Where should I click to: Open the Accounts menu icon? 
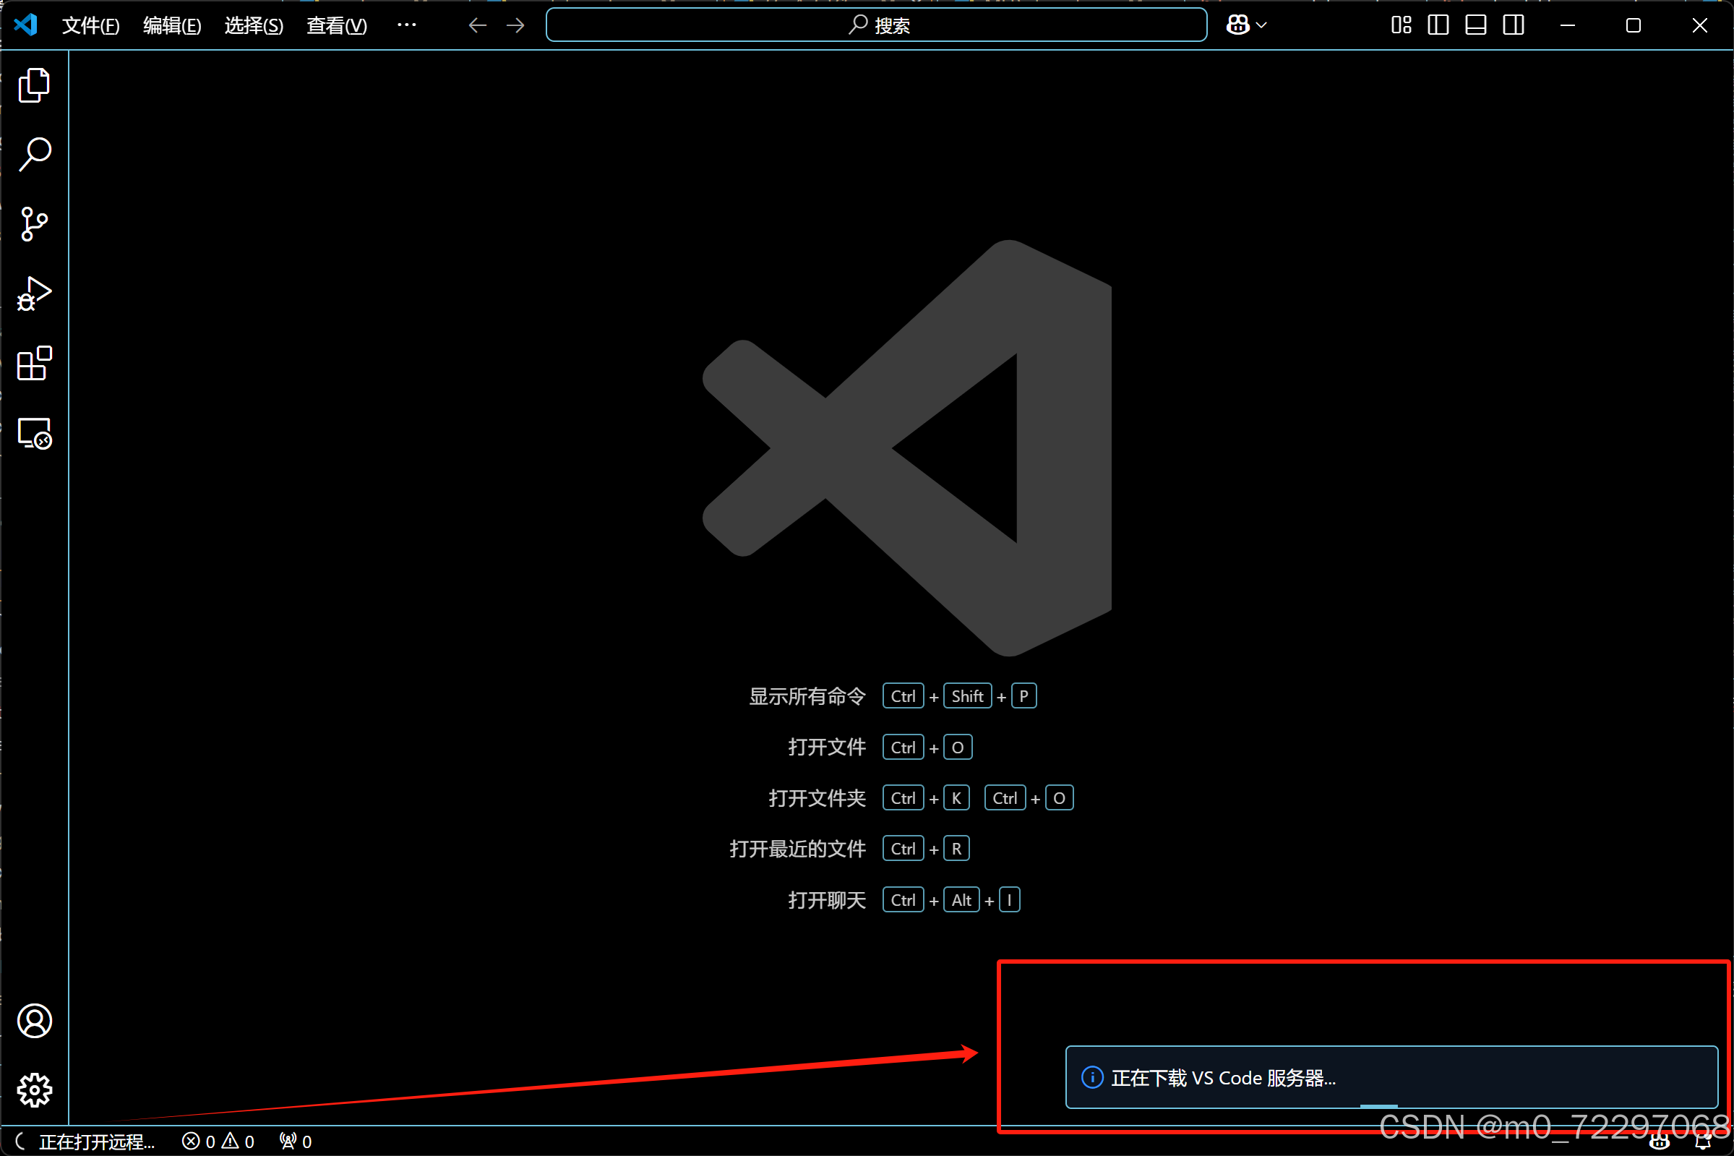pyautogui.click(x=35, y=1020)
